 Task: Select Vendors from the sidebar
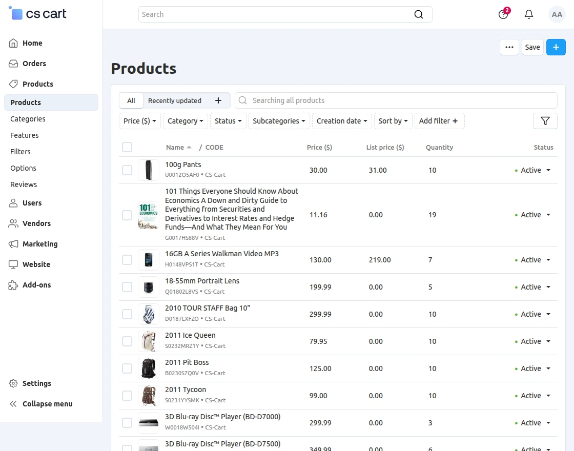(x=36, y=223)
